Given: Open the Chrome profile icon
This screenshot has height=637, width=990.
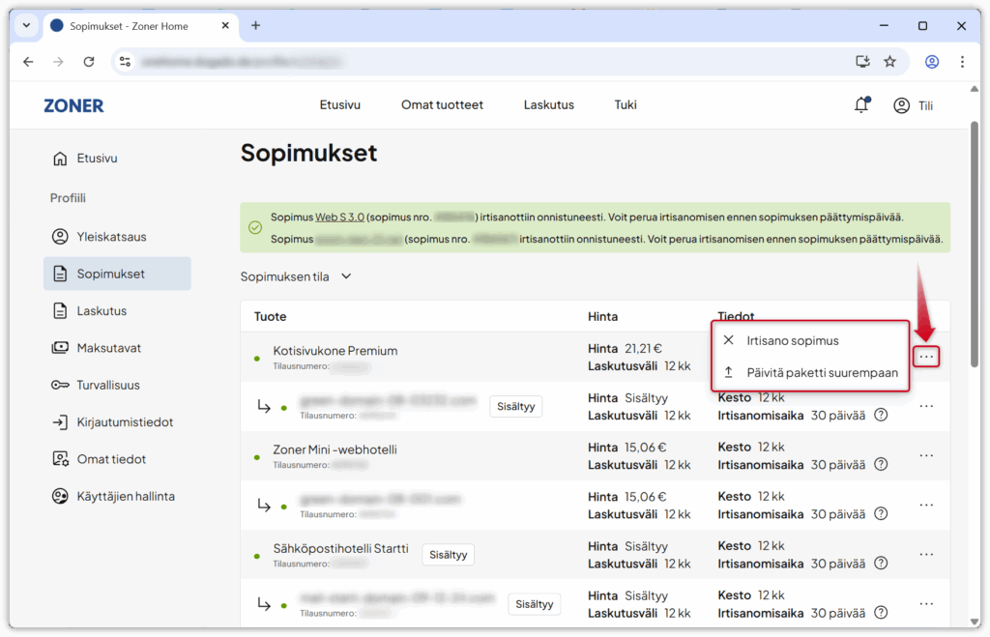Looking at the screenshot, I should [x=932, y=62].
